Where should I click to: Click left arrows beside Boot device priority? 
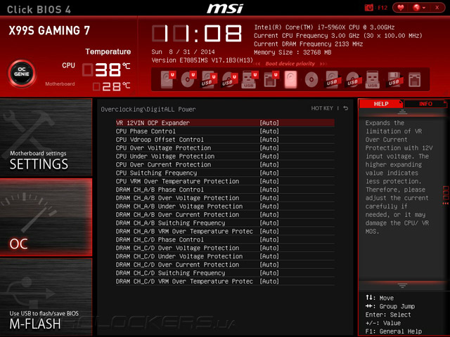[x=257, y=64]
